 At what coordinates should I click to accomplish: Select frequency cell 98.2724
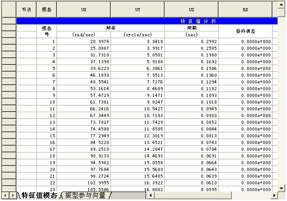[84, 176]
